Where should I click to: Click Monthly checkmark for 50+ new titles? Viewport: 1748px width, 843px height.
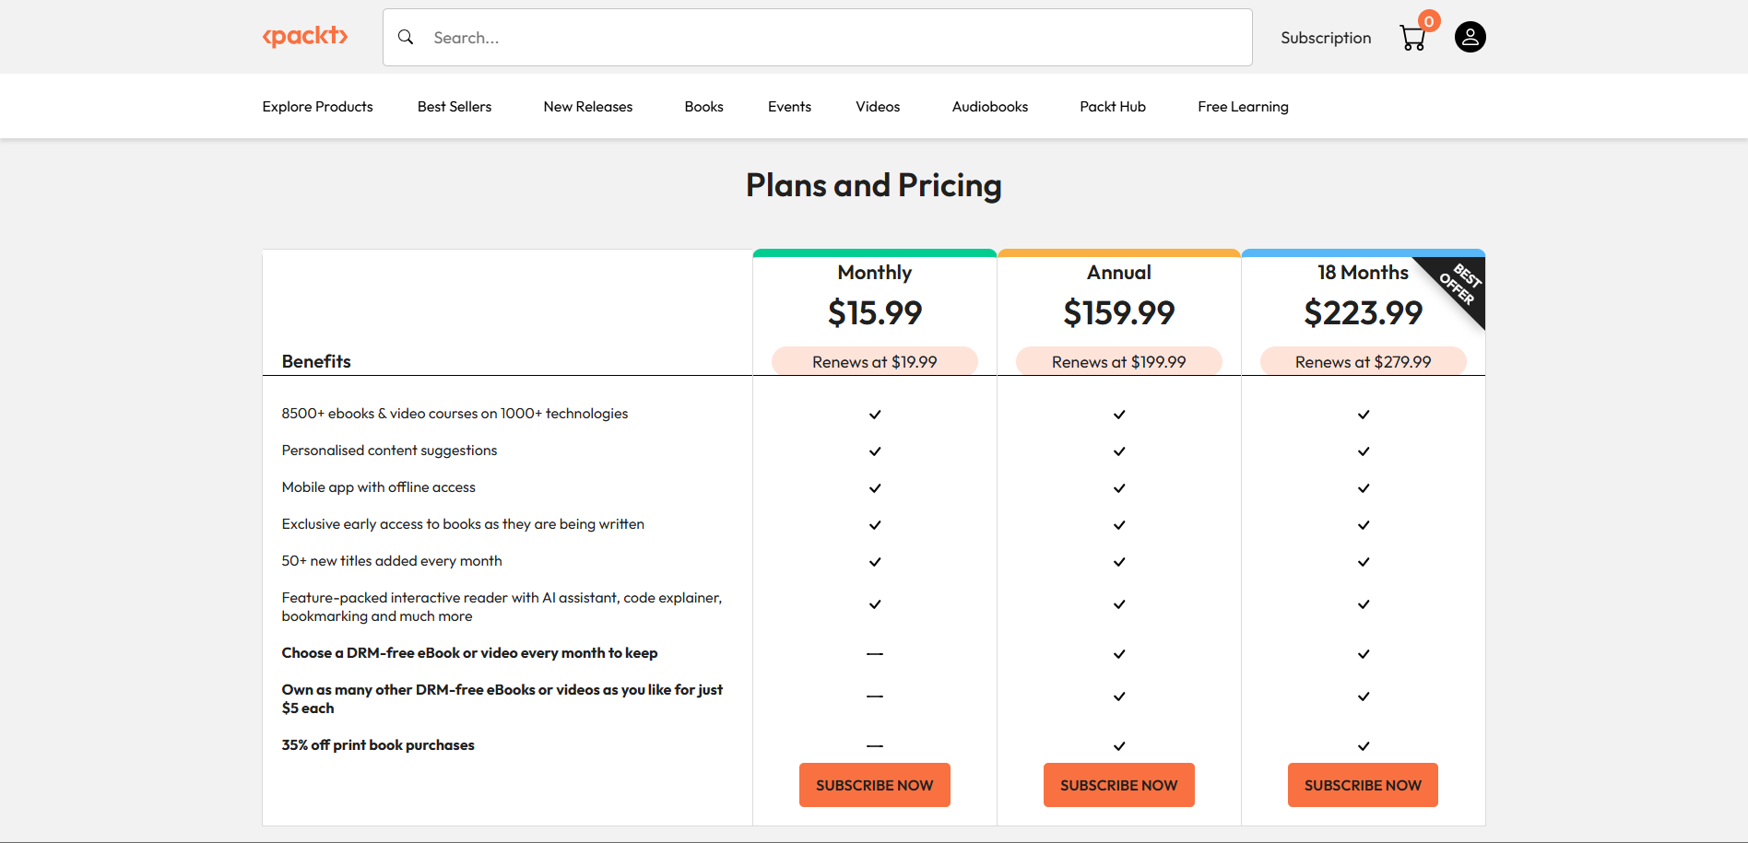(x=875, y=562)
